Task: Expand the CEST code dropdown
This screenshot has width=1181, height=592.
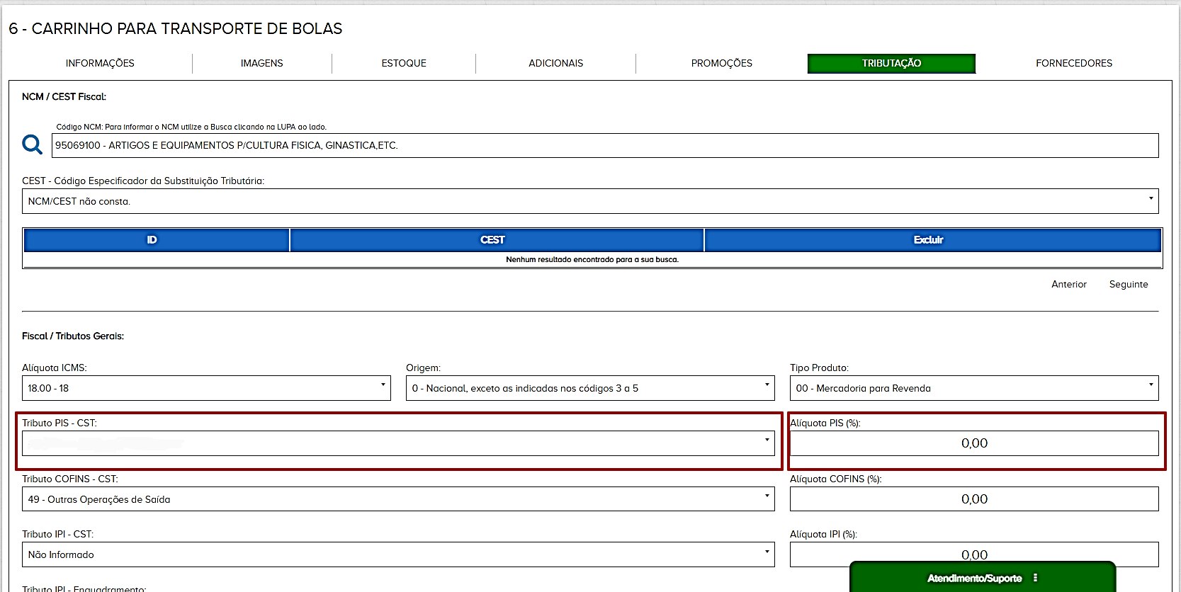Action: (589, 201)
